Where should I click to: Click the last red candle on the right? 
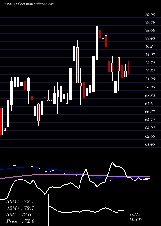point(128,67)
